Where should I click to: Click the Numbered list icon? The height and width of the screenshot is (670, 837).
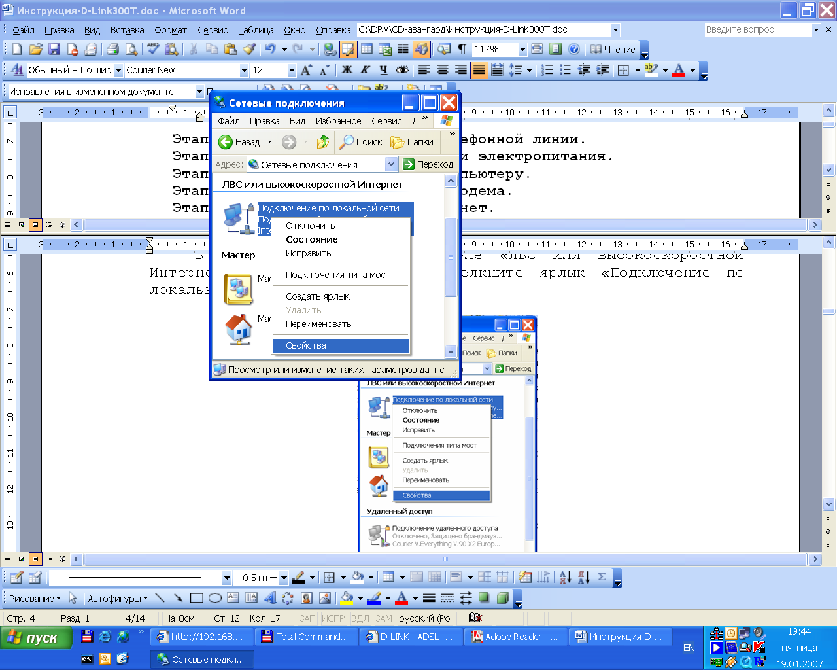coord(548,70)
